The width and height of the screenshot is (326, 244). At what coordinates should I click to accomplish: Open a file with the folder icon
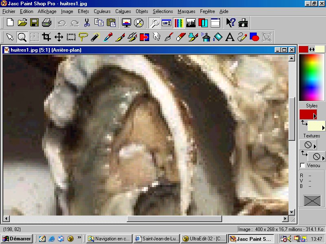click(22, 22)
